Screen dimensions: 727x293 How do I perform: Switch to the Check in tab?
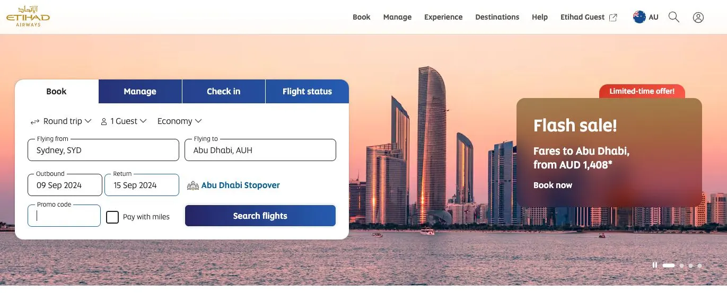click(223, 91)
